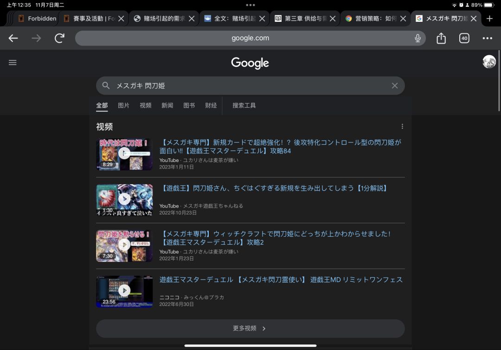Open the Google hamburger menu
This screenshot has height=350, width=501.
13,63
